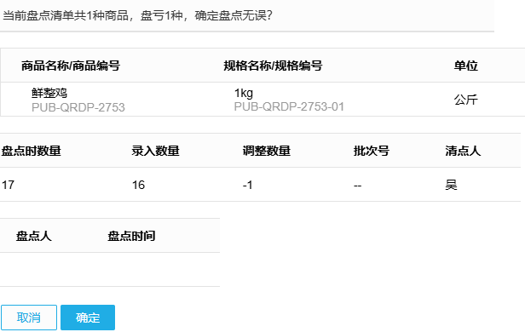Viewport: 525px width, 332px height.
Task: Click 调整数量 value -1
Action: click(x=247, y=185)
